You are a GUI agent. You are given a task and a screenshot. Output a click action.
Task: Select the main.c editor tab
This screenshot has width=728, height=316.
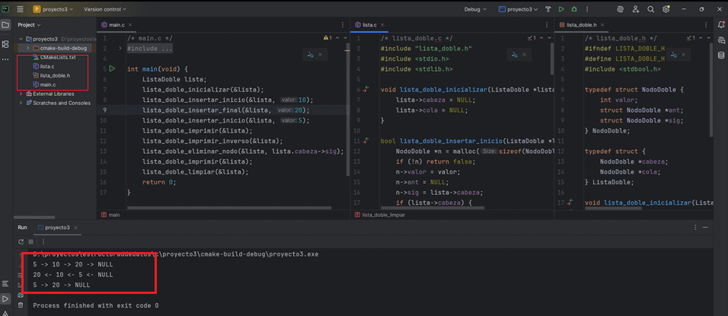[x=117, y=25]
